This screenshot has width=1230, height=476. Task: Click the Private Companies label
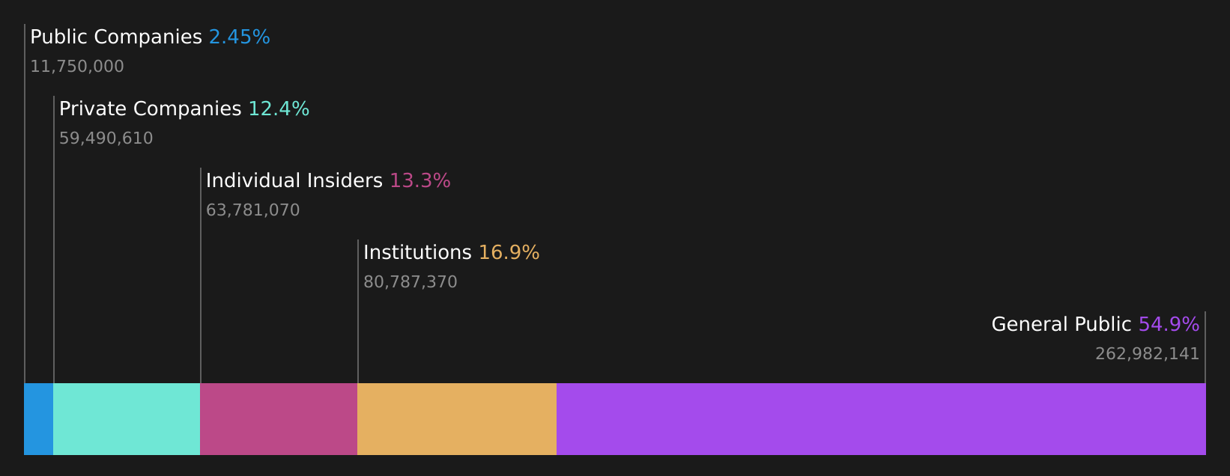(x=150, y=109)
